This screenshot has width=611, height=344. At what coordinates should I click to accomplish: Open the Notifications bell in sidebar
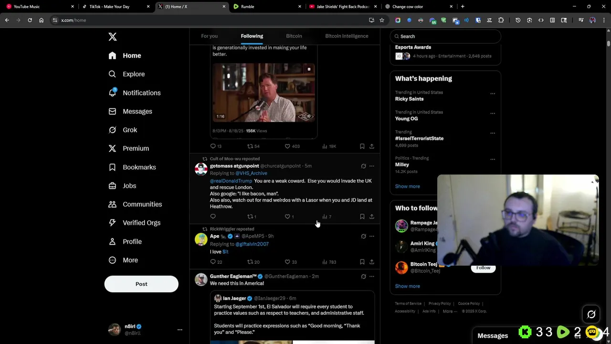(x=134, y=93)
